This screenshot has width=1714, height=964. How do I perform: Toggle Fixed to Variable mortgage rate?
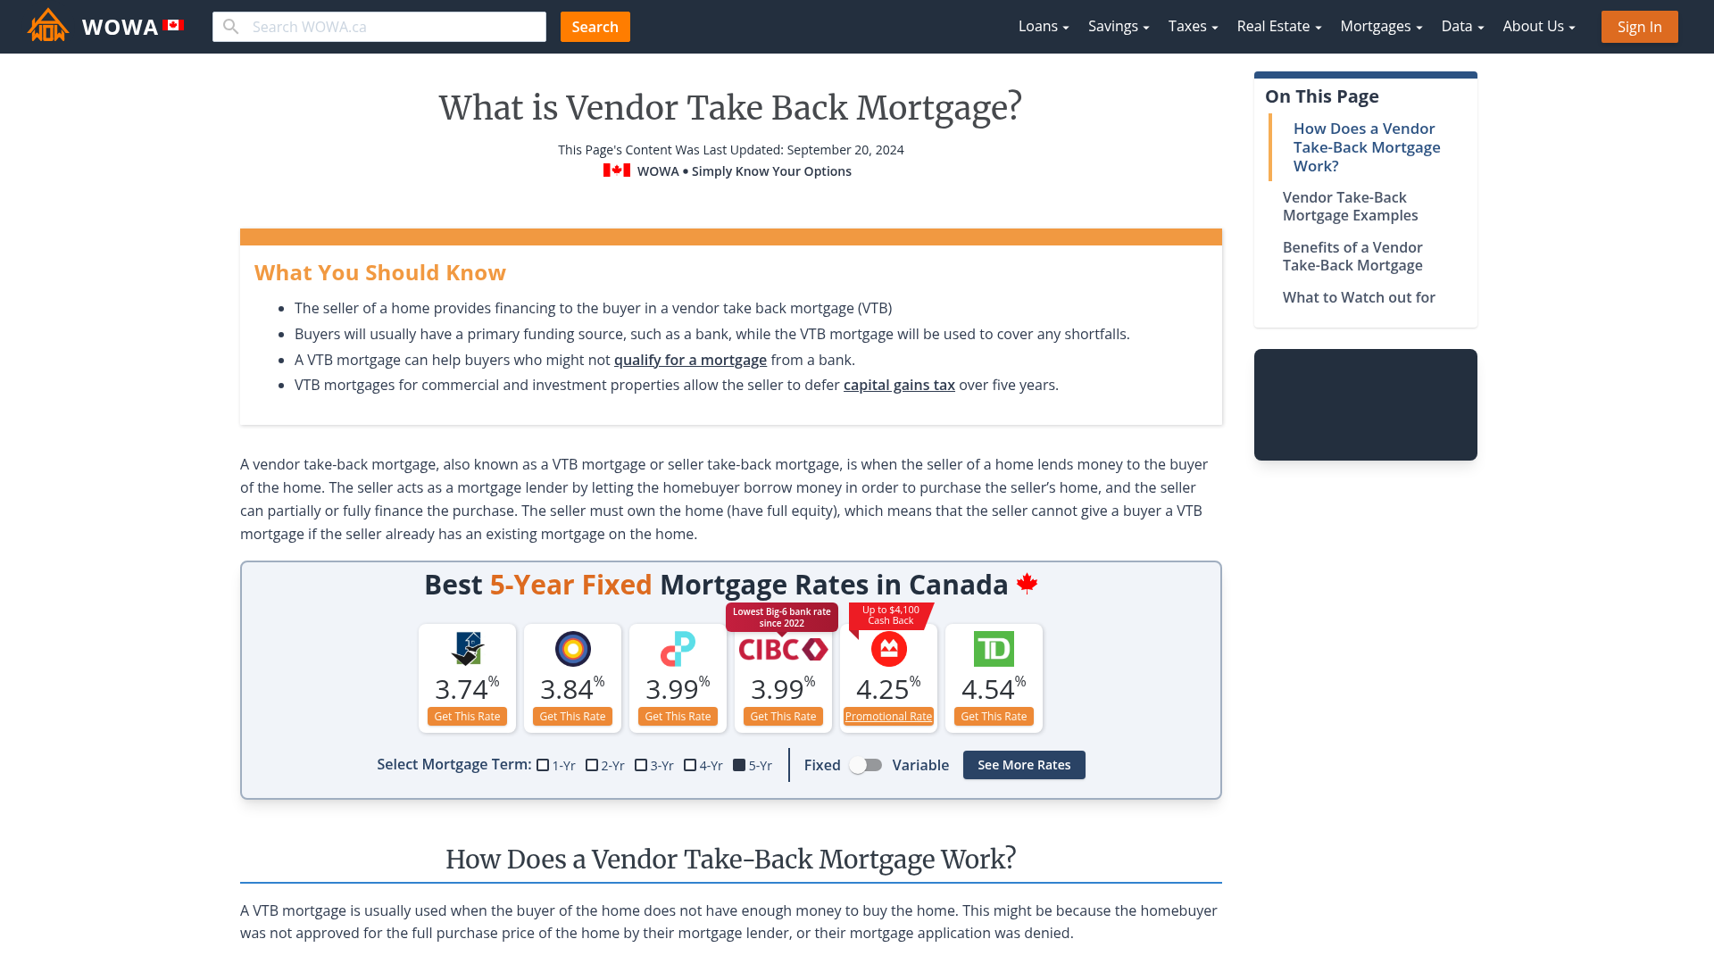point(867,764)
